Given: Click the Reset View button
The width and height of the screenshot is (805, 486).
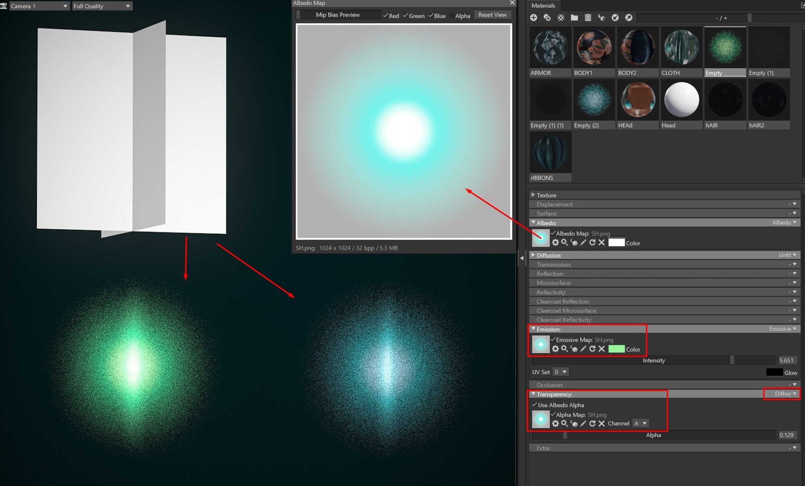Looking at the screenshot, I should click(x=492, y=15).
